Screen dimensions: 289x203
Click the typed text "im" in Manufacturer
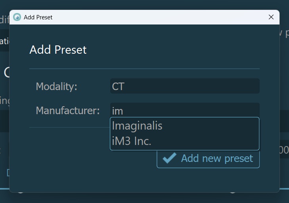pos(118,111)
